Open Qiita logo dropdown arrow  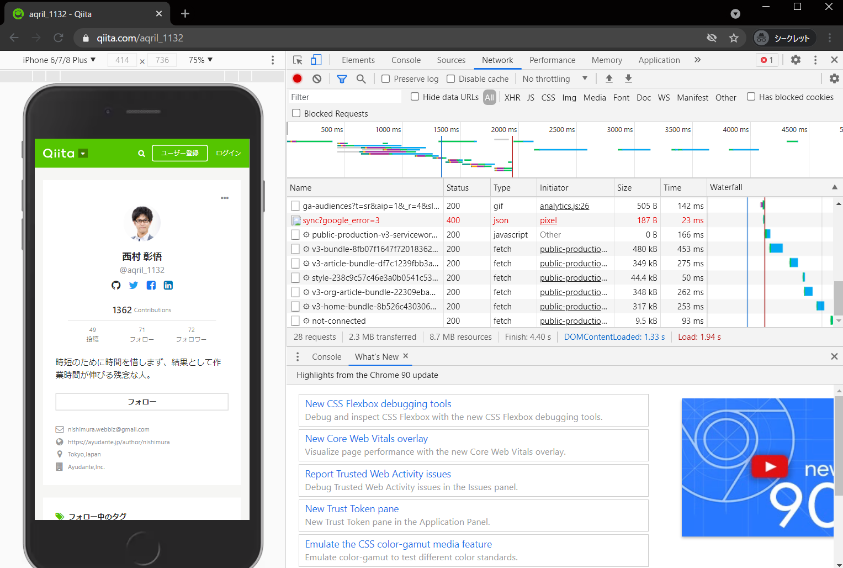pos(83,154)
